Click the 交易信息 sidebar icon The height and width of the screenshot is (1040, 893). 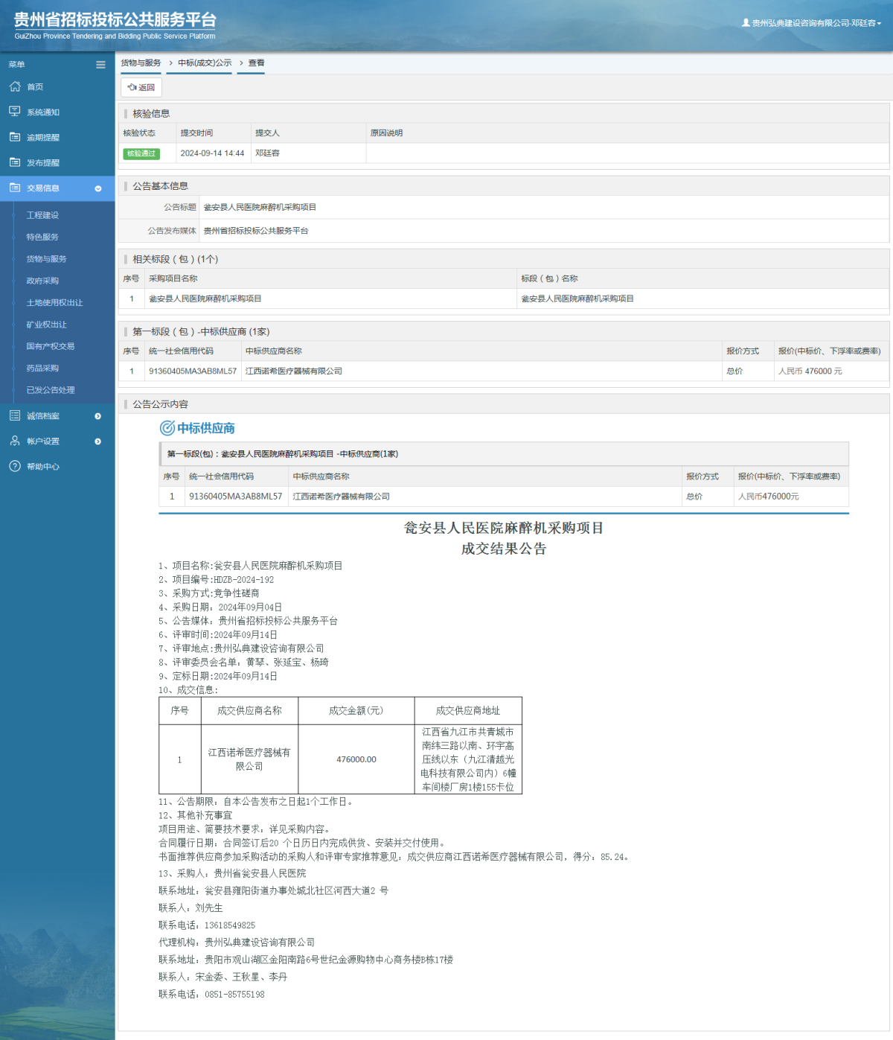click(15, 188)
